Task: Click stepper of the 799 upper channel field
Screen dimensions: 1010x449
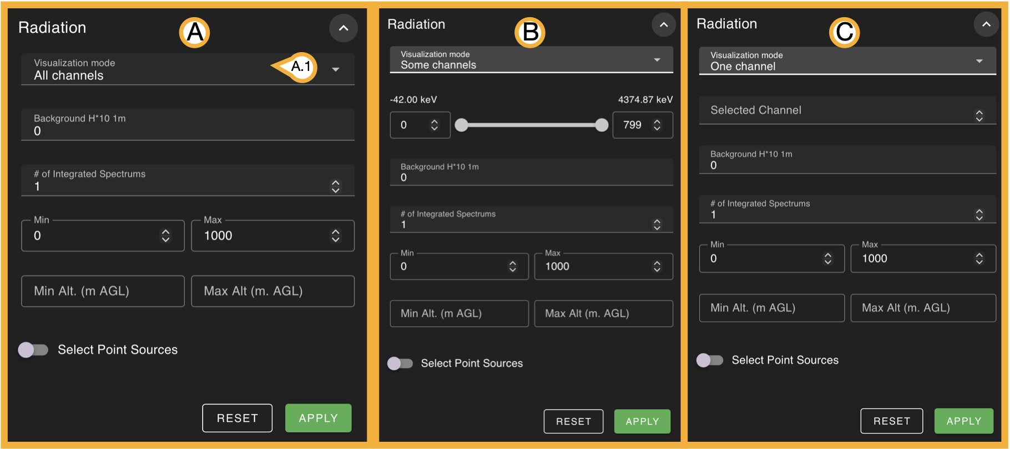Action: tap(657, 125)
